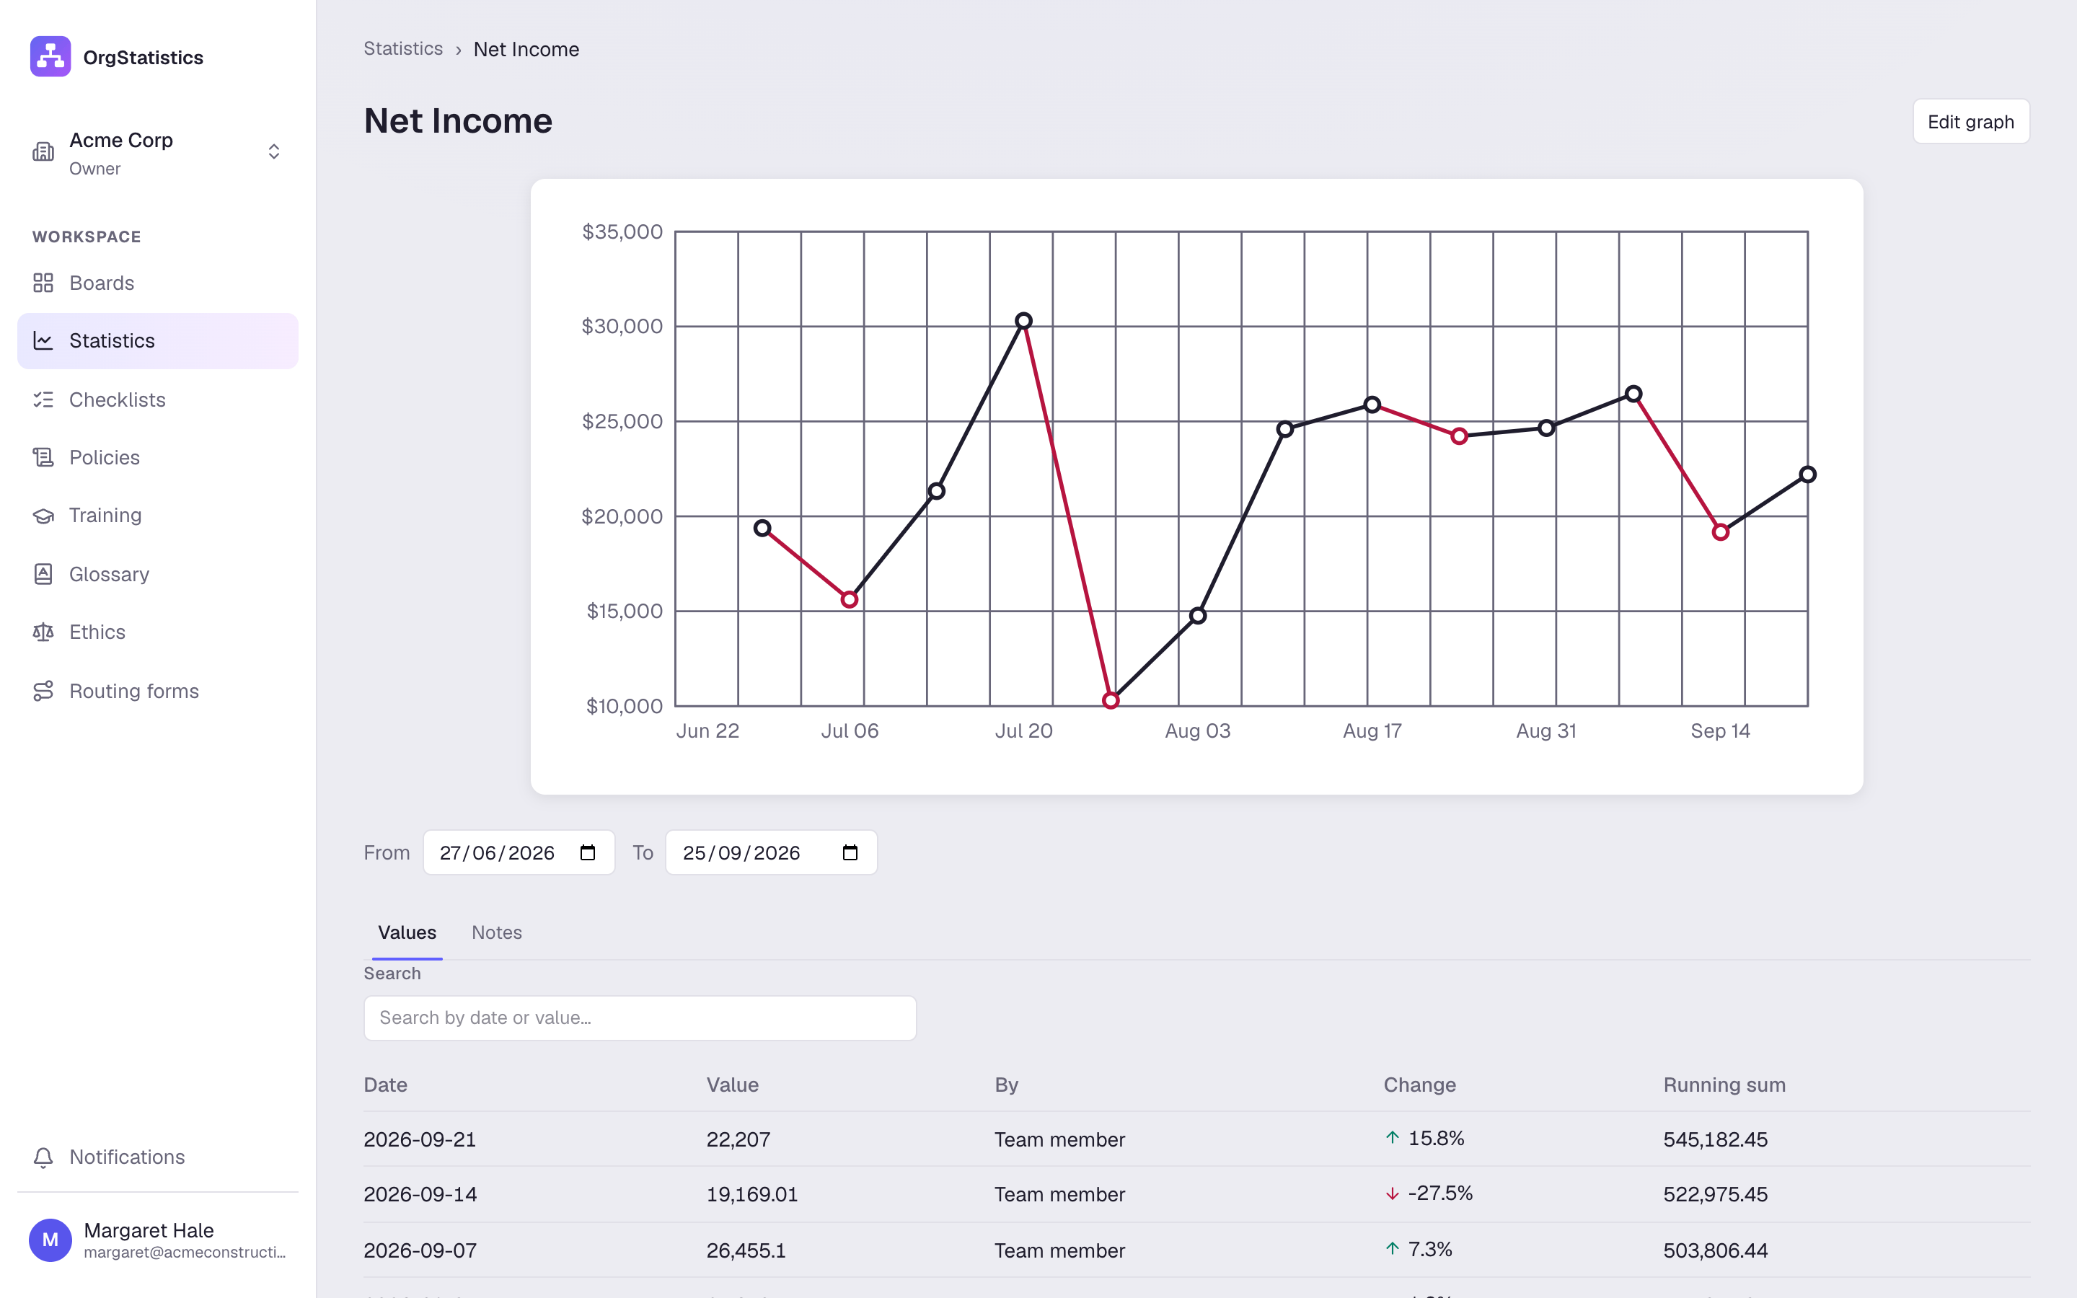Image resolution: width=2077 pixels, height=1298 pixels.
Task: Open Notifications label in sidebar
Action: pyautogui.click(x=127, y=1157)
